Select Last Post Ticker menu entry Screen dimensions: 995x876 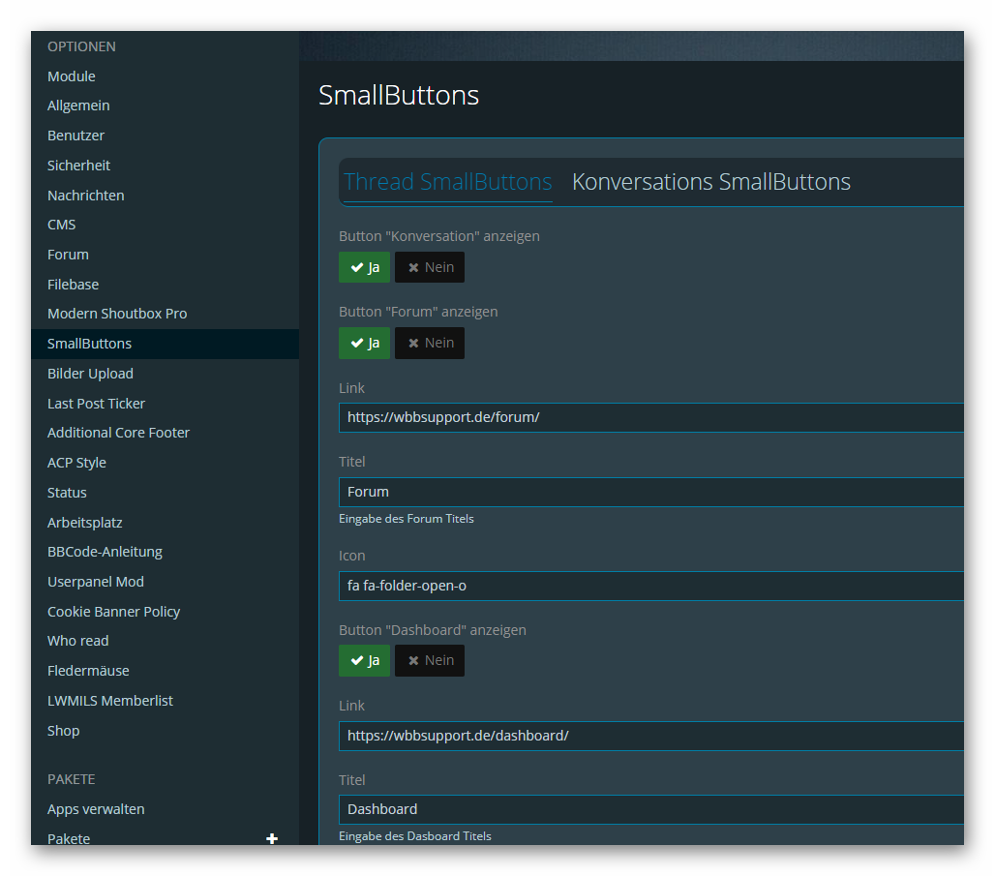96,404
